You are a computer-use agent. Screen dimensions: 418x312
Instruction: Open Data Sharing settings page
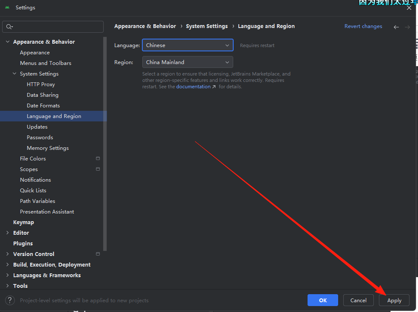(x=42, y=95)
